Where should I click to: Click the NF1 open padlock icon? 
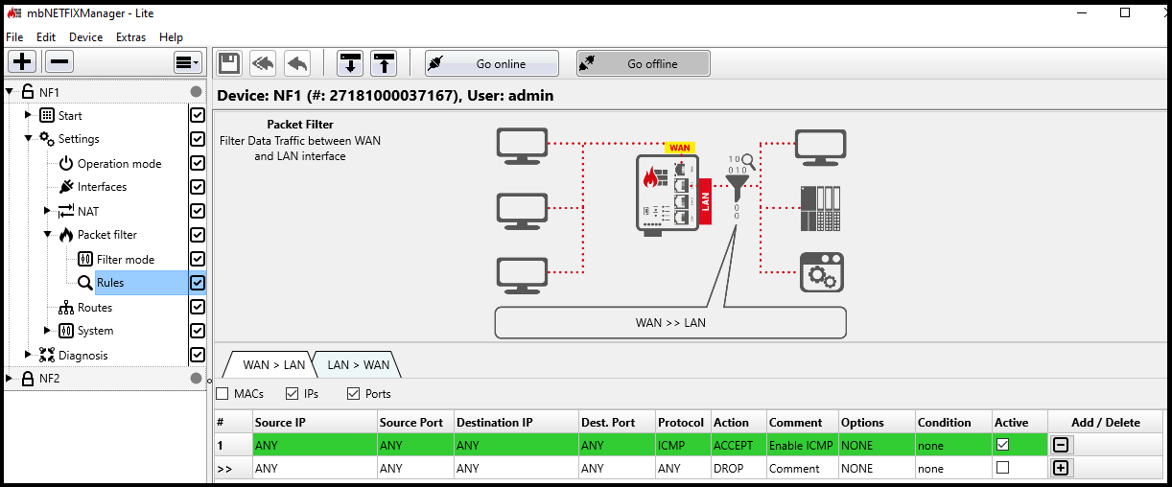[x=28, y=92]
